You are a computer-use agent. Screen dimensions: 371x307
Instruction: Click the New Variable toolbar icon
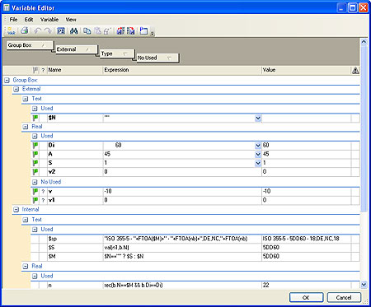click(x=11, y=30)
